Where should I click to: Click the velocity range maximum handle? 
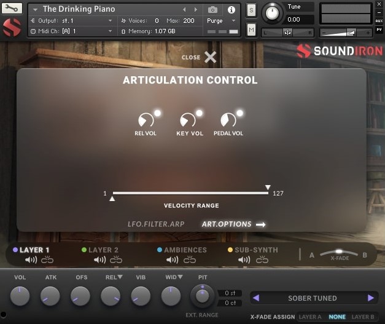(x=268, y=188)
